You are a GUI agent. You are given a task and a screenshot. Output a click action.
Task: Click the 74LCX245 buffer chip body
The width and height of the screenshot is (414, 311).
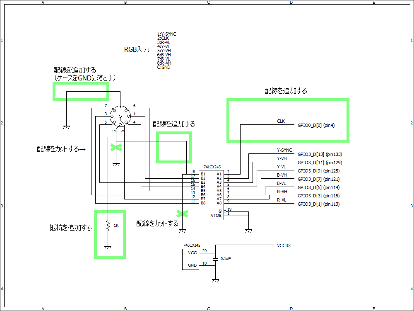211,194
